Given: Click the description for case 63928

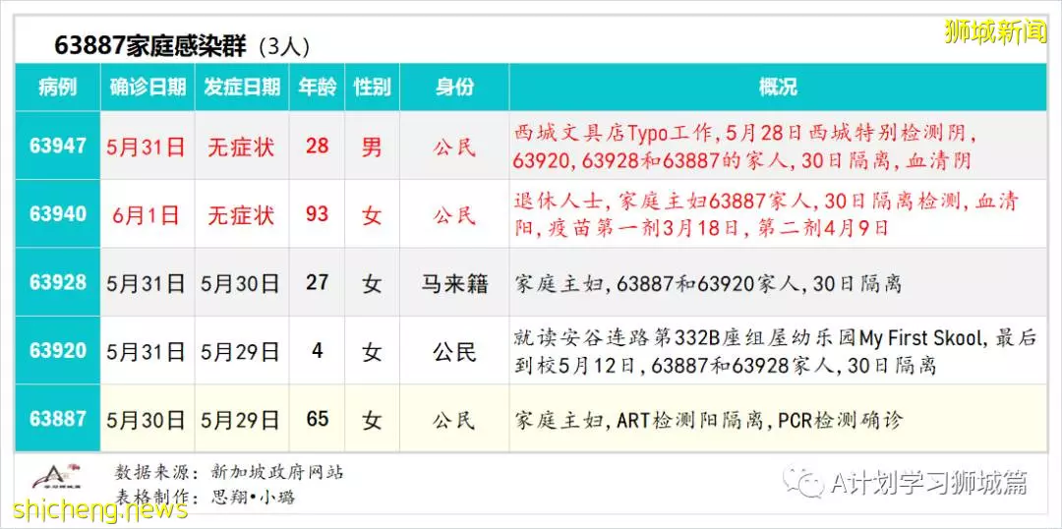Looking at the screenshot, I should 708,283.
